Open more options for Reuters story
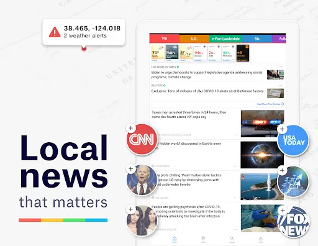The height and width of the screenshot is (246, 318). (281, 85)
